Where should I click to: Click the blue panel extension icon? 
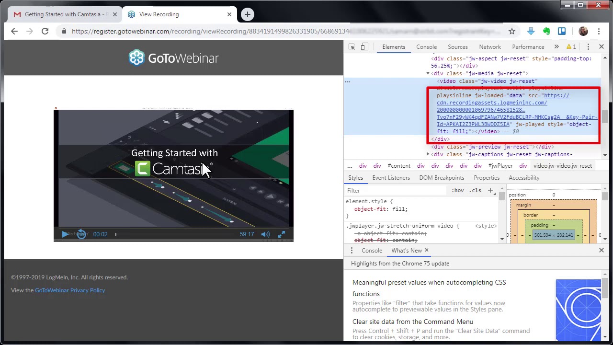pos(562,31)
